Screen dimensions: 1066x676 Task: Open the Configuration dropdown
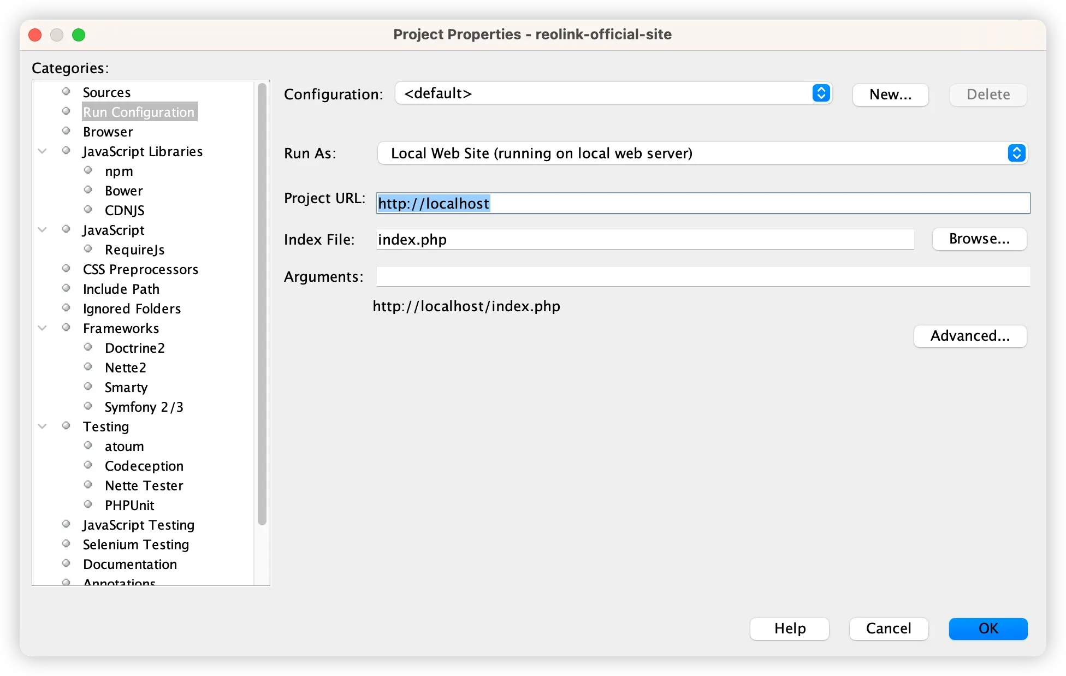613,93
